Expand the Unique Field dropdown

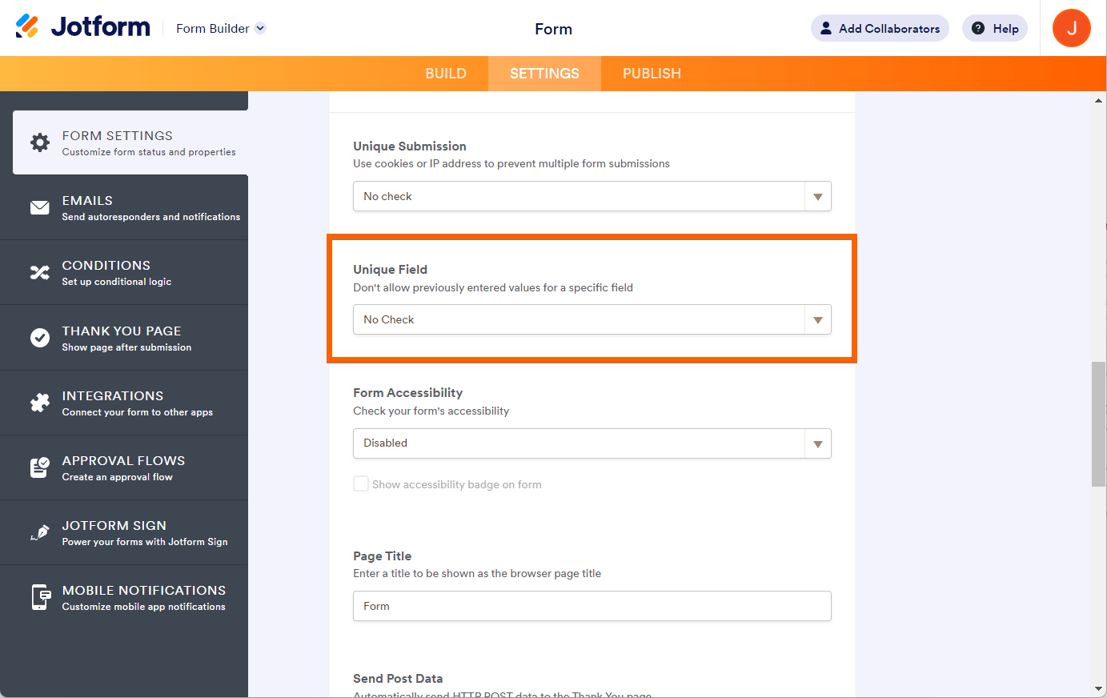click(592, 319)
